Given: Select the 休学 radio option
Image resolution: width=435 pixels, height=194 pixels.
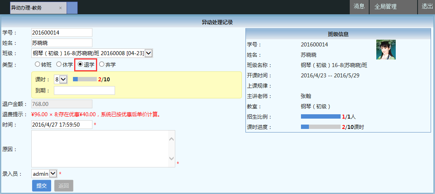Looking at the screenshot, I should click(59, 64).
